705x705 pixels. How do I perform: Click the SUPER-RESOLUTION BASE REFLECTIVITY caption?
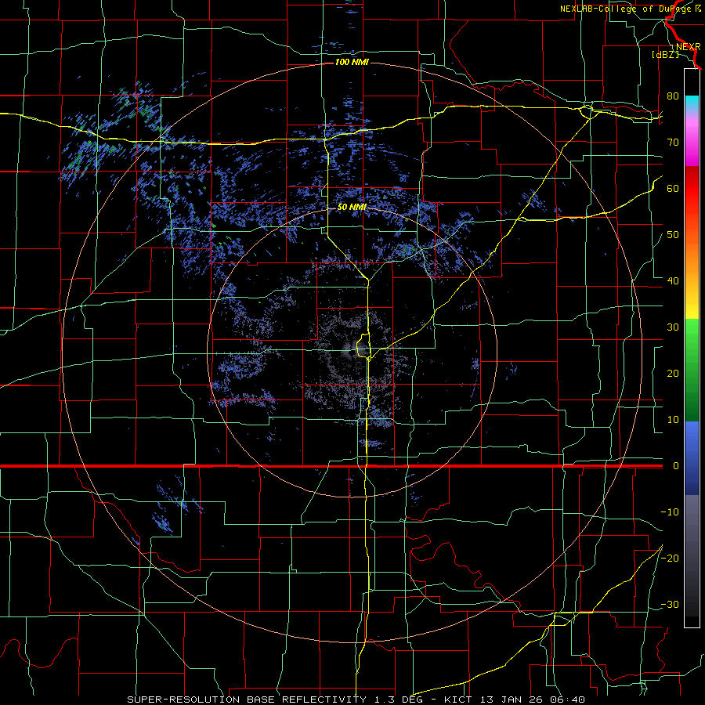tap(247, 700)
